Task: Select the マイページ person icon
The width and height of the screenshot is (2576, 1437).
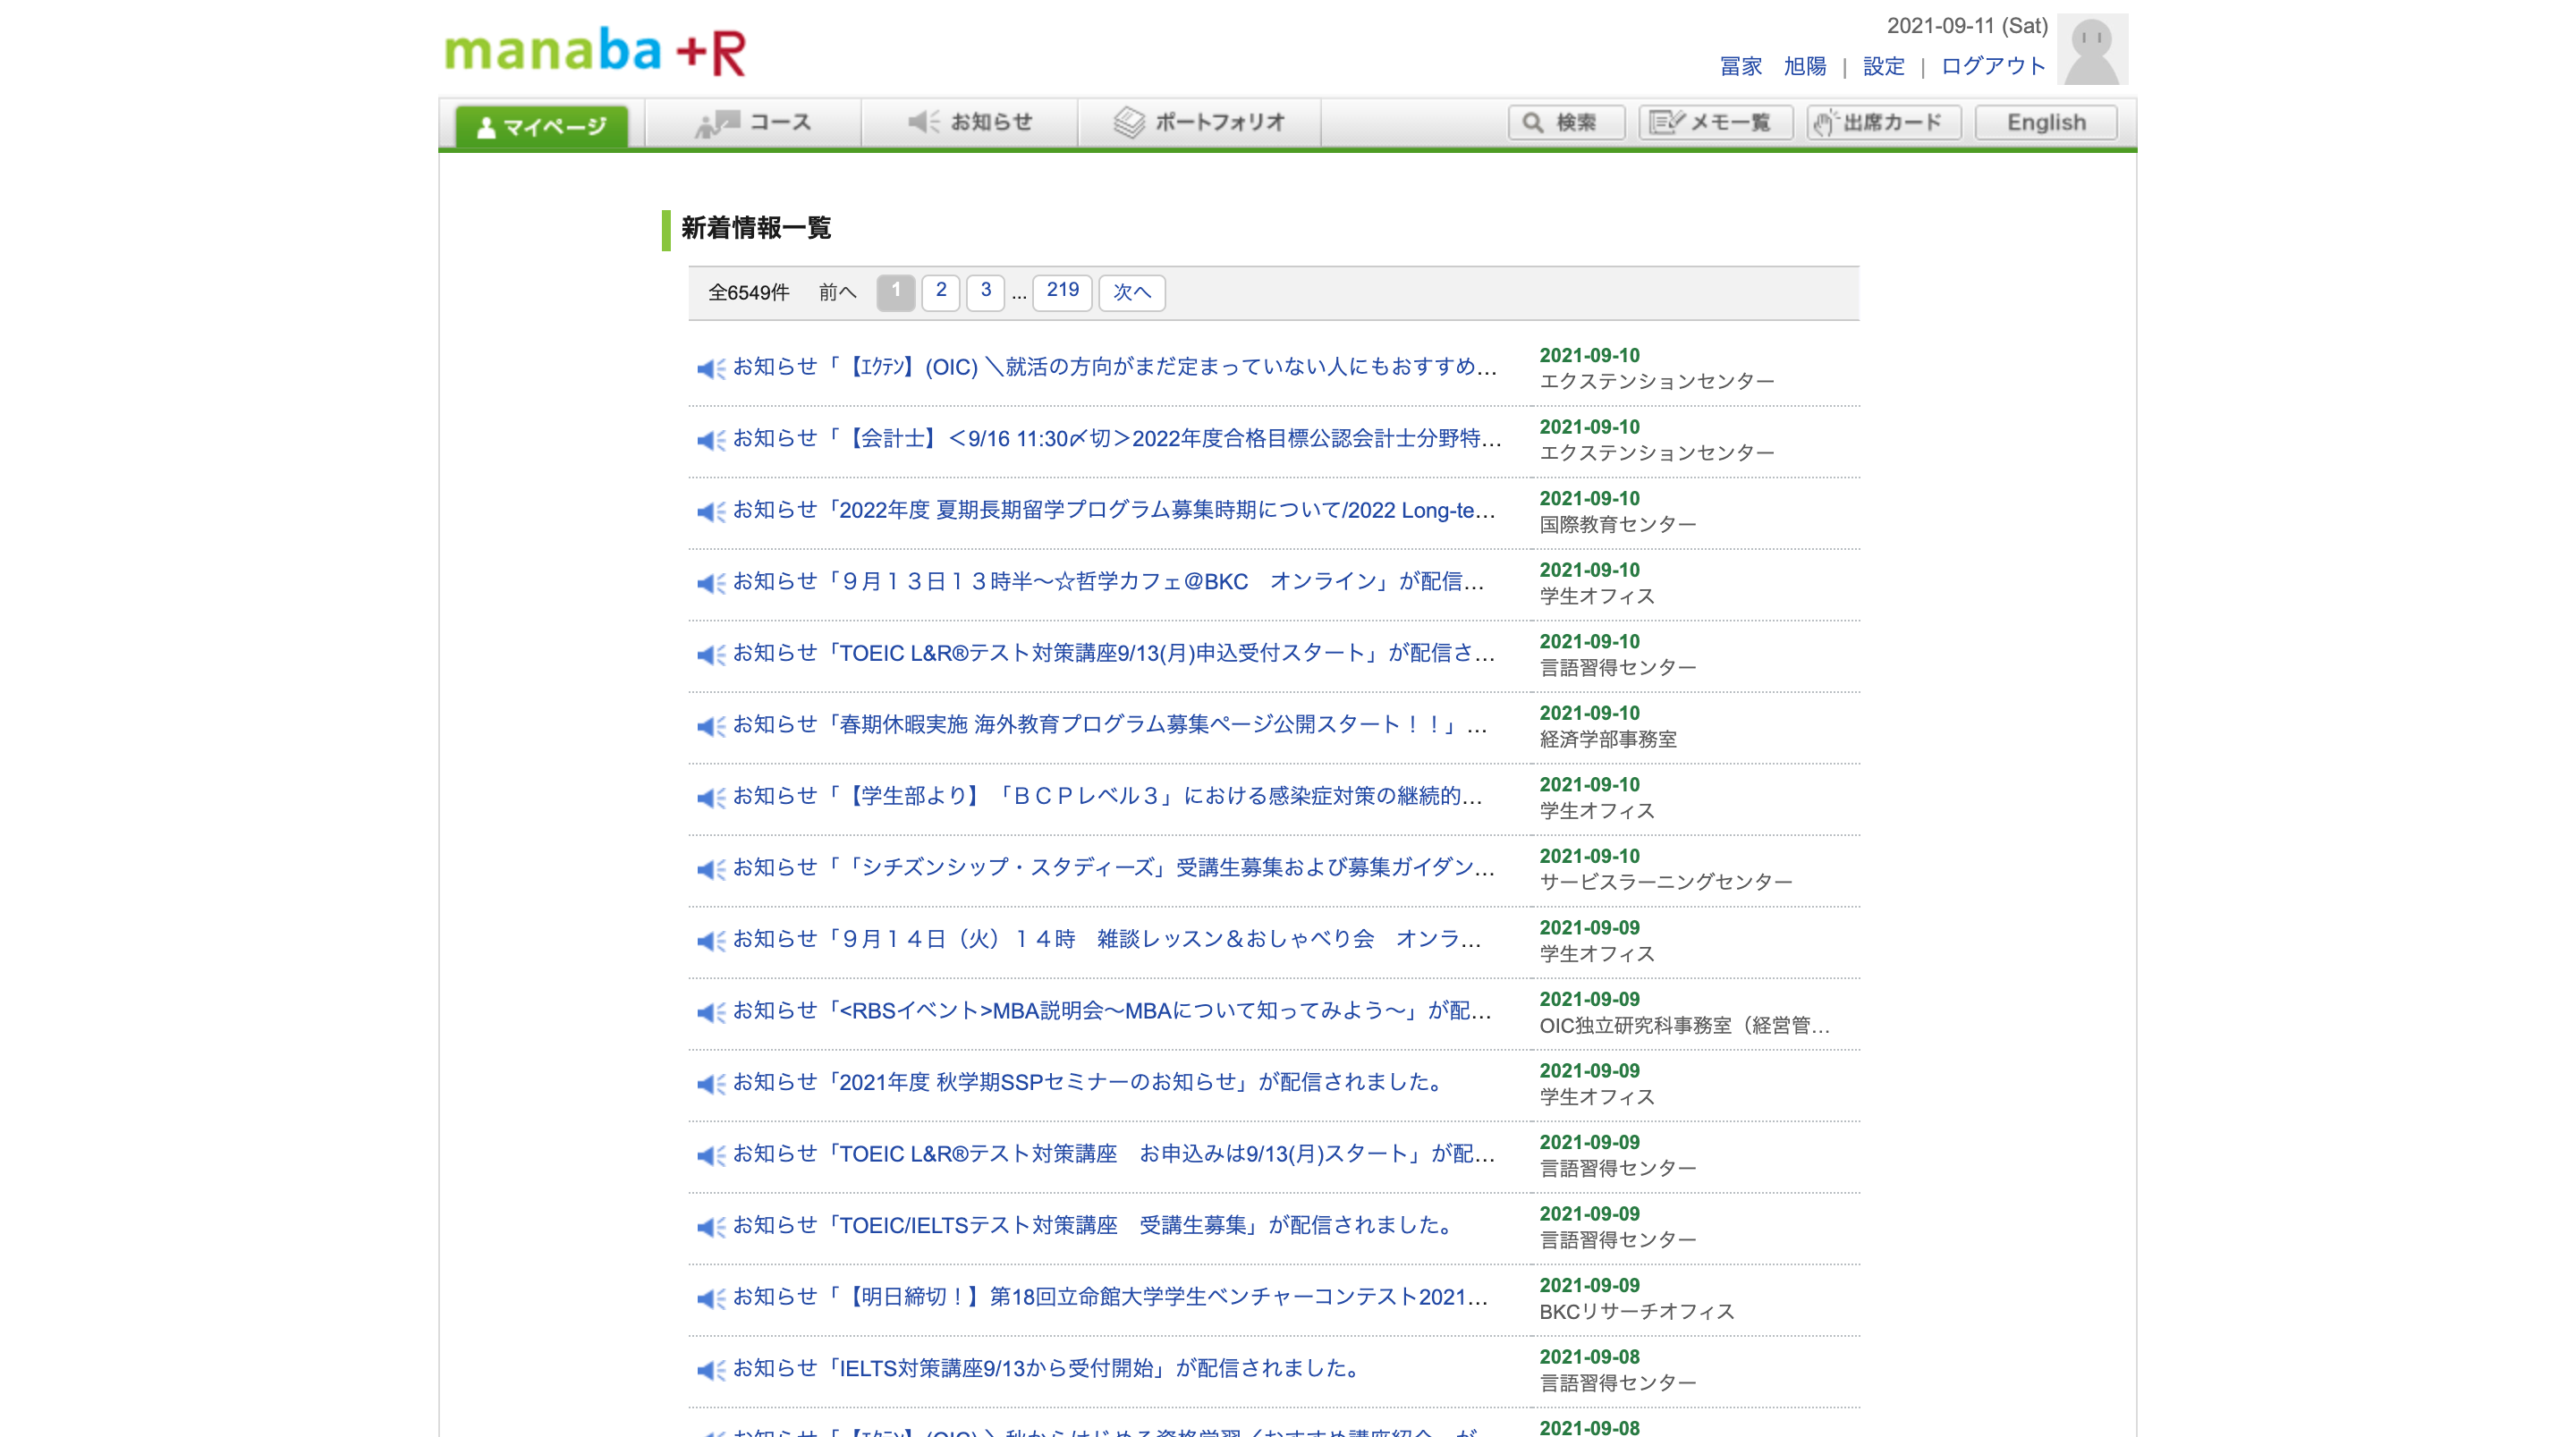Action: pyautogui.click(x=487, y=123)
